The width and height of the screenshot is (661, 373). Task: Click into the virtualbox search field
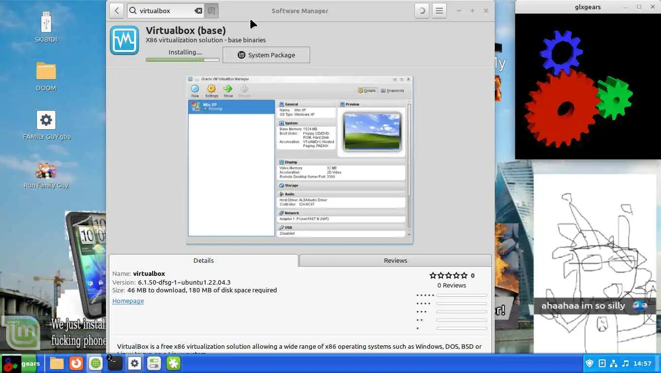click(x=166, y=11)
